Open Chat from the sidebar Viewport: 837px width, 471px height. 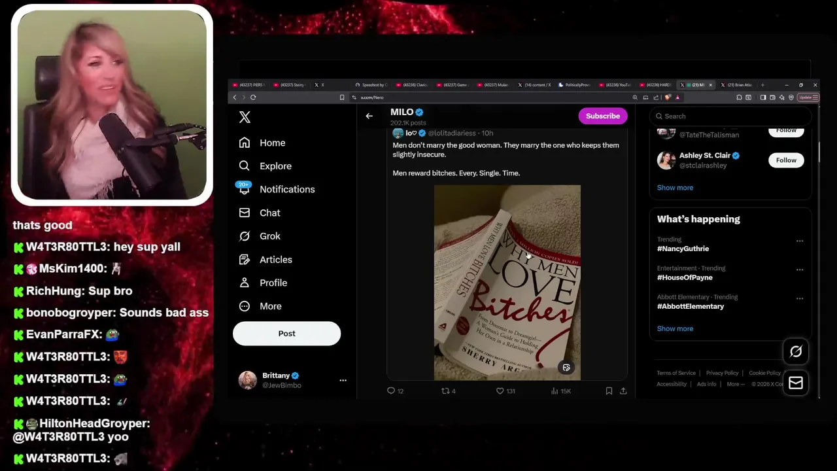[260, 213]
